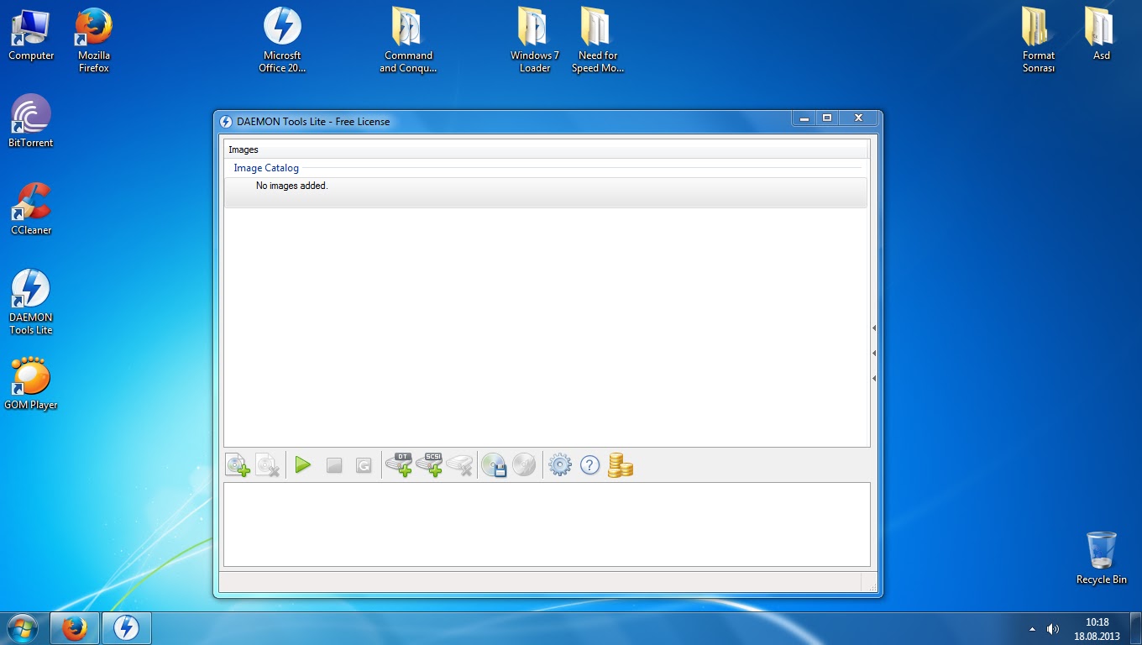Viewport: 1142px width, 645px height.
Task: Open Help with the question mark icon
Action: (590, 464)
